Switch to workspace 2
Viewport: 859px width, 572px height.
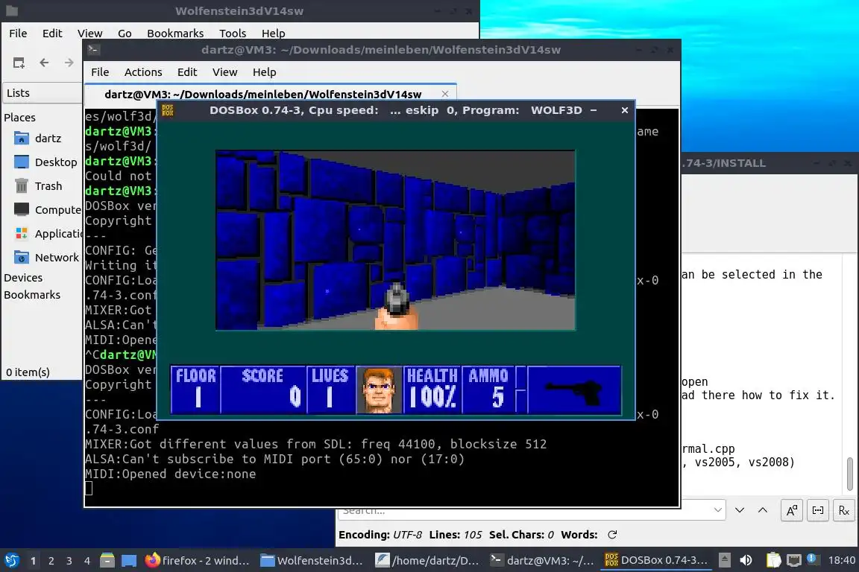[x=51, y=561]
